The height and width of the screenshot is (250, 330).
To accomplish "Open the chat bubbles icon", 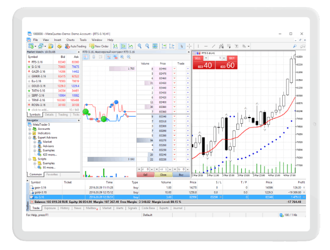I will coord(303,47).
